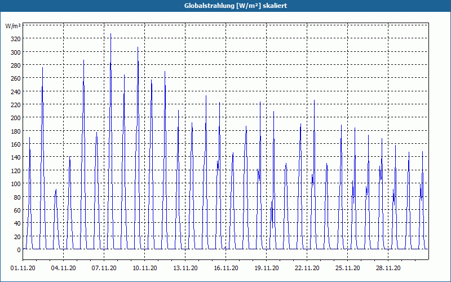
Task: Click the date label 10.11.20
Action: (145, 268)
